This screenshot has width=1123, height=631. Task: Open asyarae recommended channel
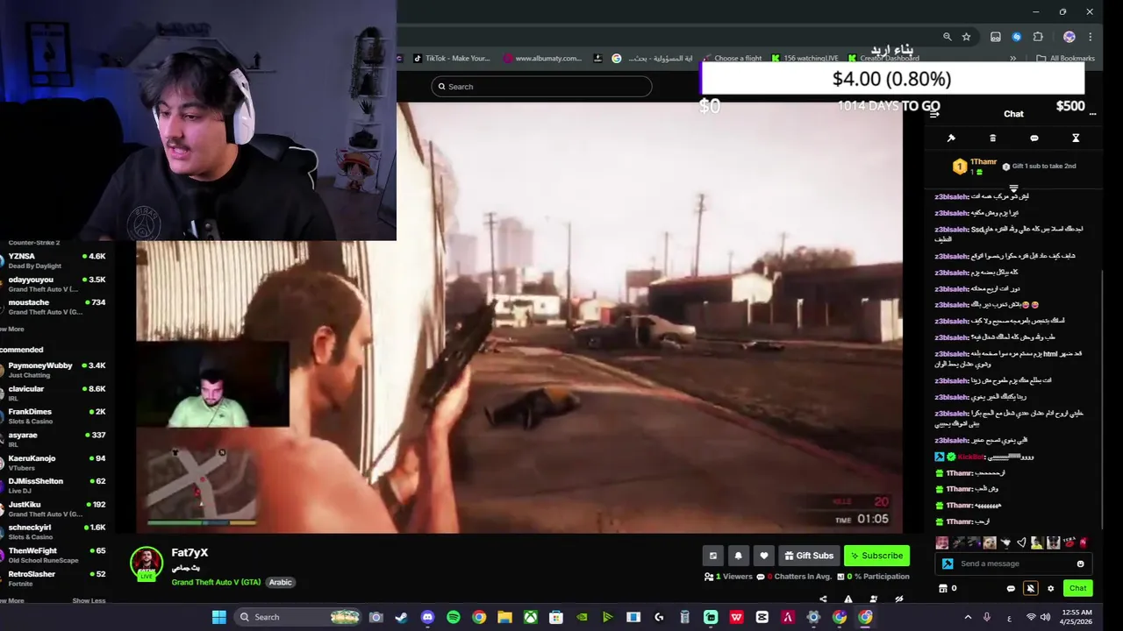coord(53,439)
